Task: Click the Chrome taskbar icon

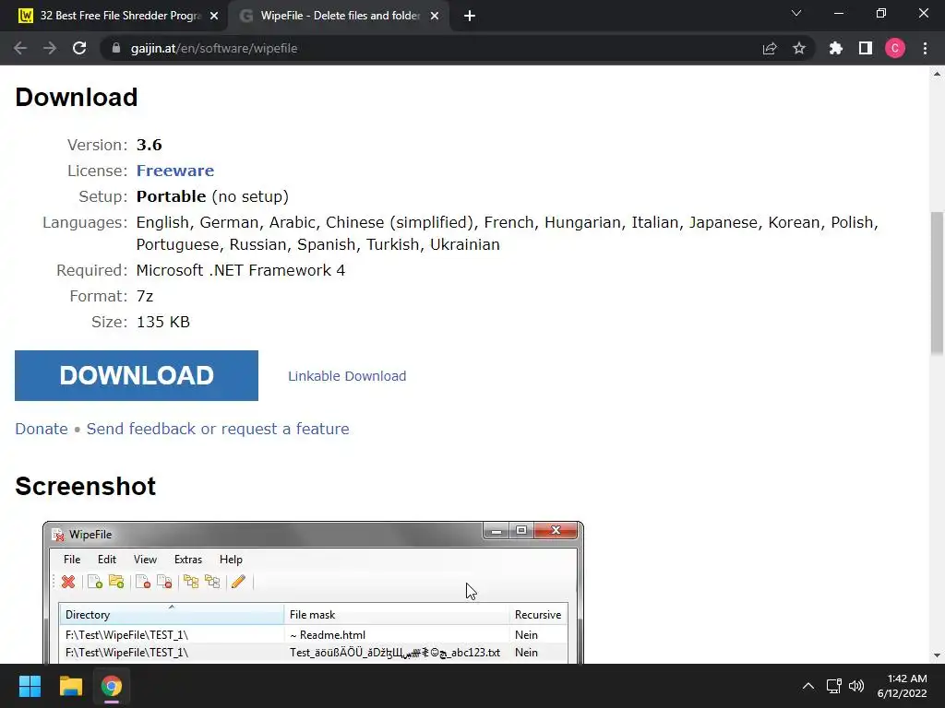Action: 112,686
